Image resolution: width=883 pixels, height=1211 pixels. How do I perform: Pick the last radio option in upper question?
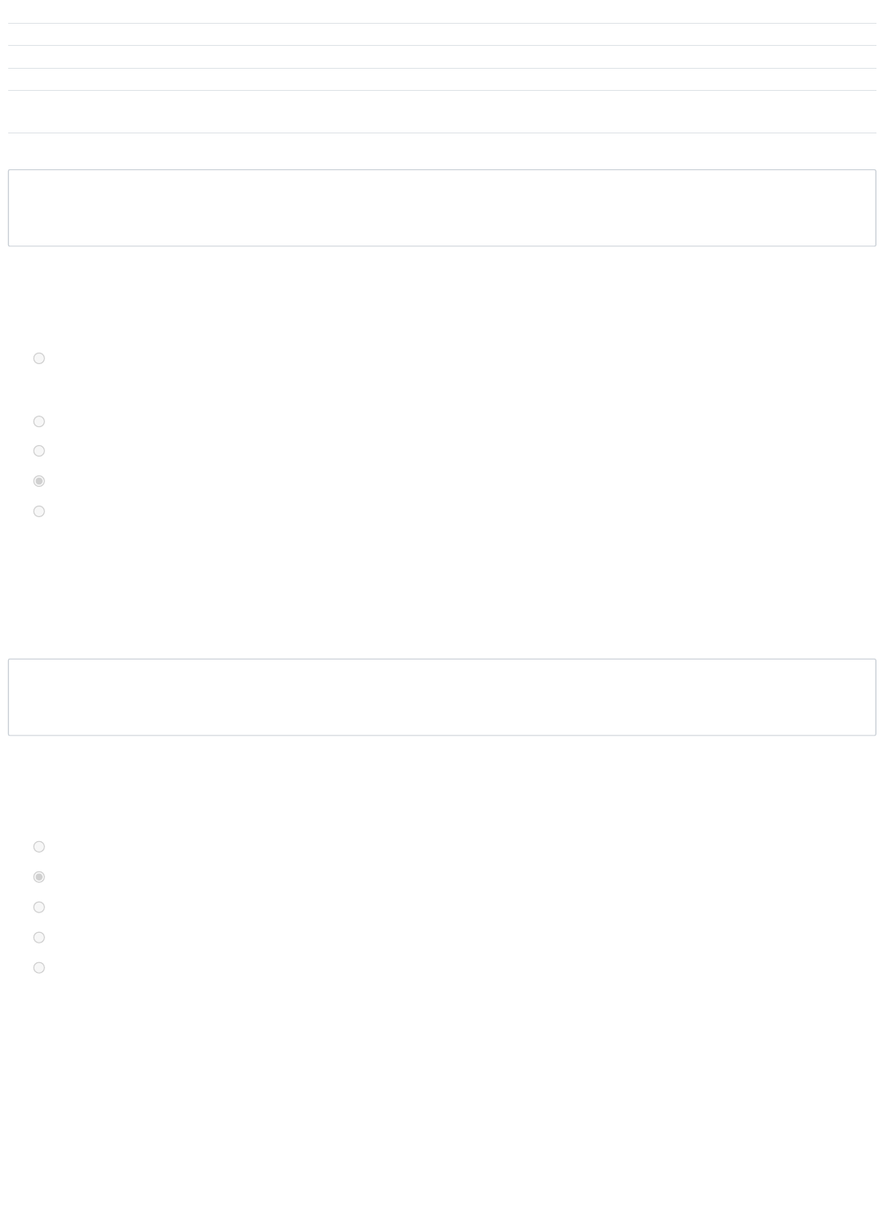38,511
